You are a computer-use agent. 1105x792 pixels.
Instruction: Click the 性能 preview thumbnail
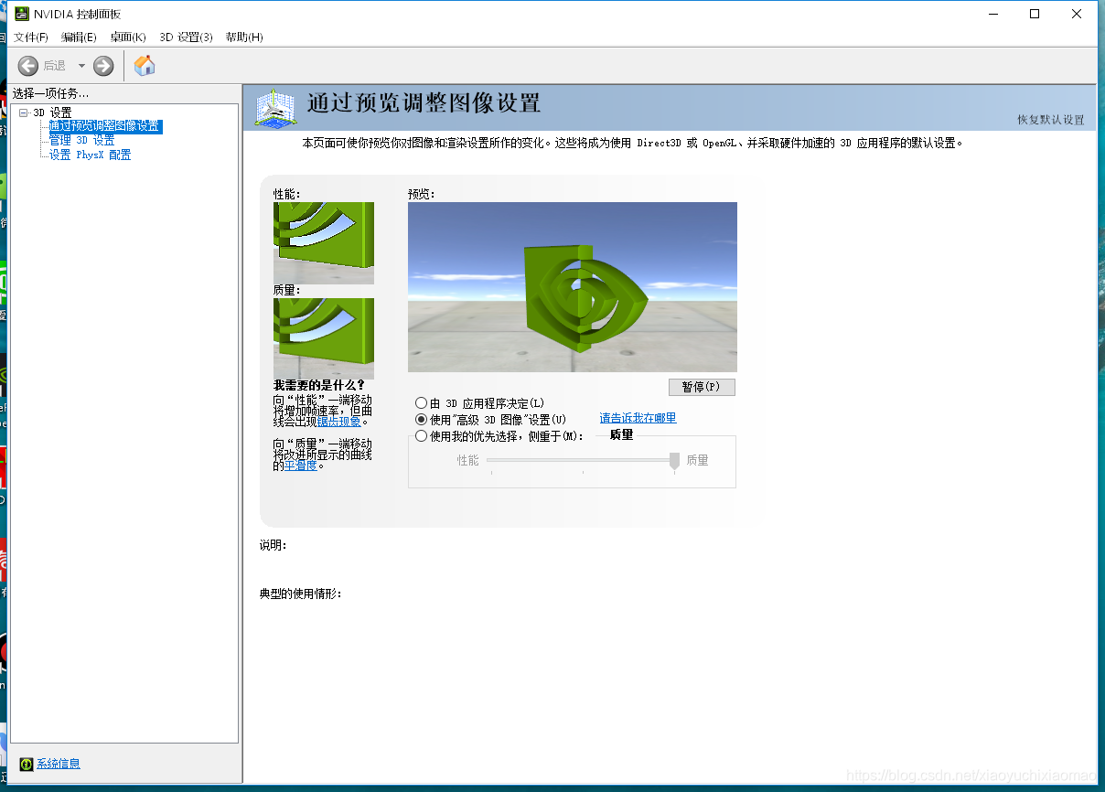(324, 243)
